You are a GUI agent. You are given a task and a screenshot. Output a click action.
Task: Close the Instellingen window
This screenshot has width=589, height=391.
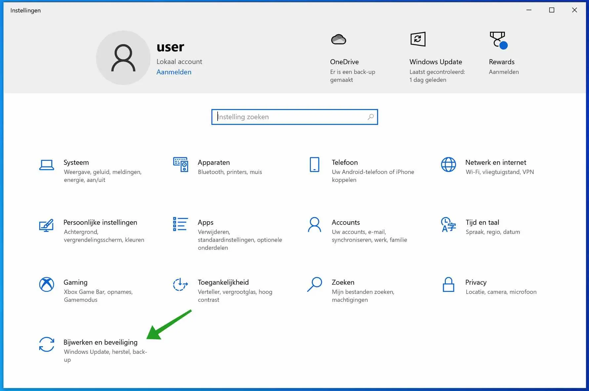point(574,10)
